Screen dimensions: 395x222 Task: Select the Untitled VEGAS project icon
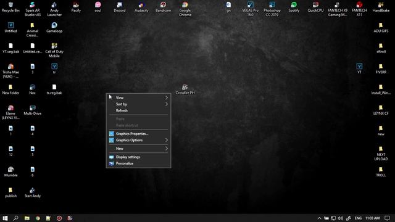click(10, 27)
